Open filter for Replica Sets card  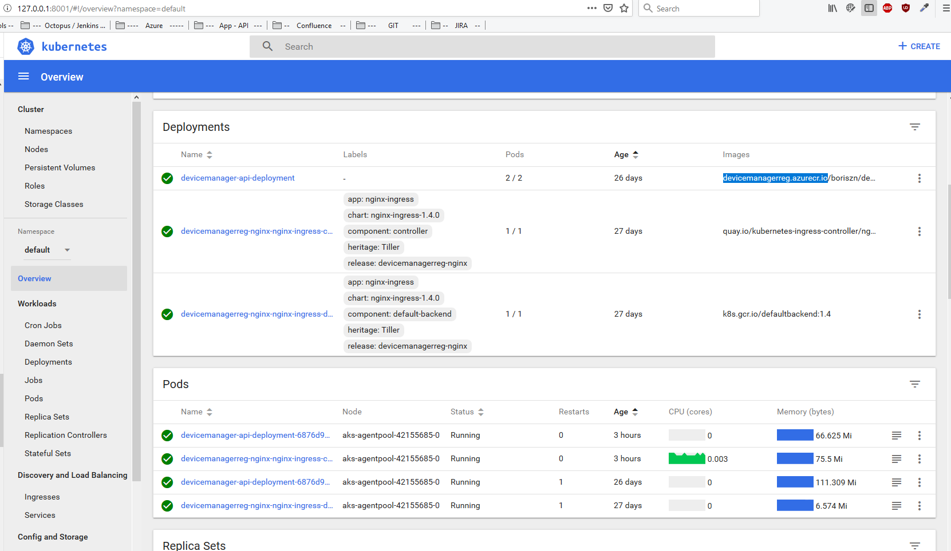coord(915,545)
